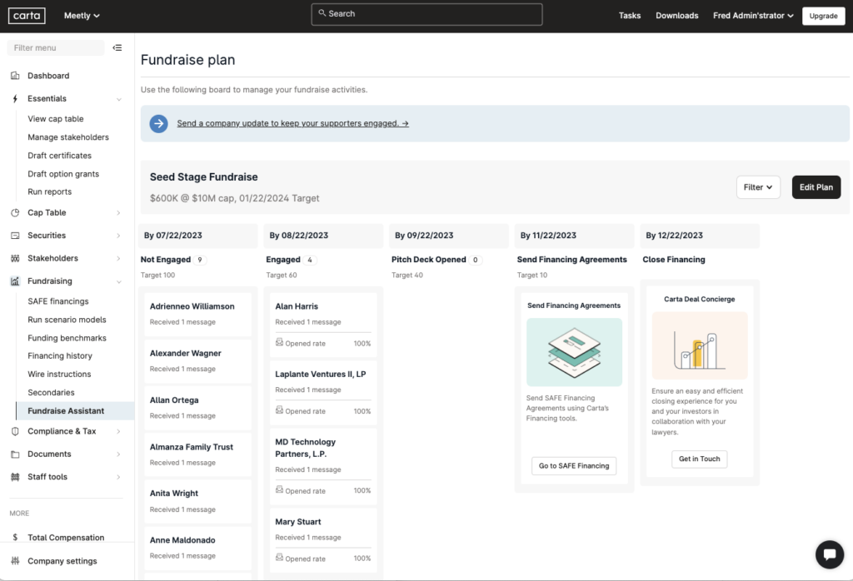The height and width of the screenshot is (581, 853).
Task: Click the Edit Plan button
Action: (x=816, y=187)
